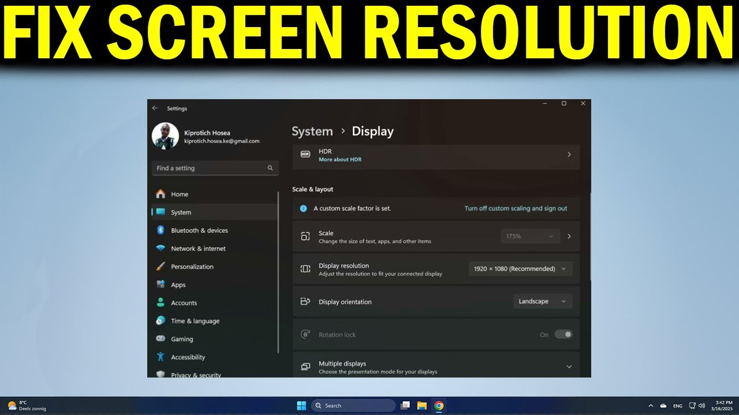Click the Home house icon
The image size is (739, 415).
161,194
